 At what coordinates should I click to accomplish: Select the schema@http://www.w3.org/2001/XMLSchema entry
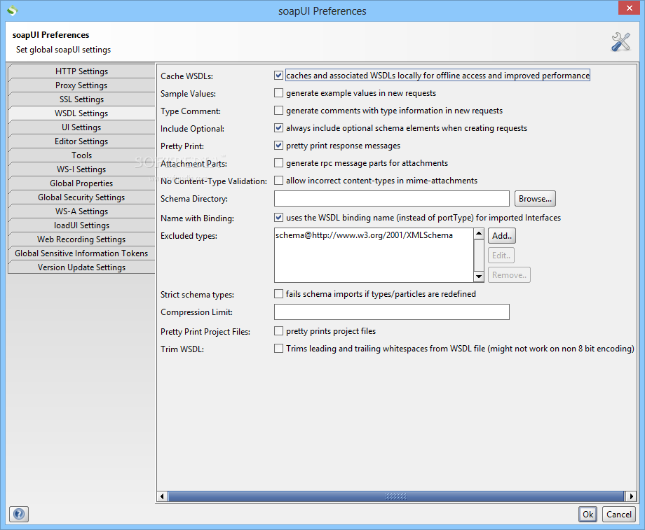coord(364,235)
